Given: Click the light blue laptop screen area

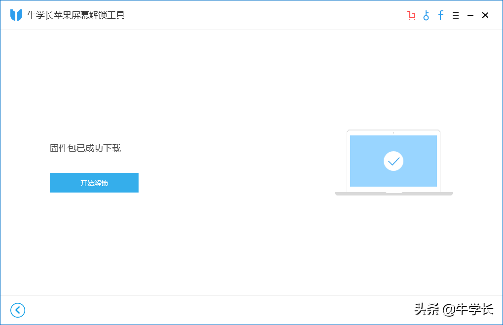Looking at the screenshot, I should [394, 161].
